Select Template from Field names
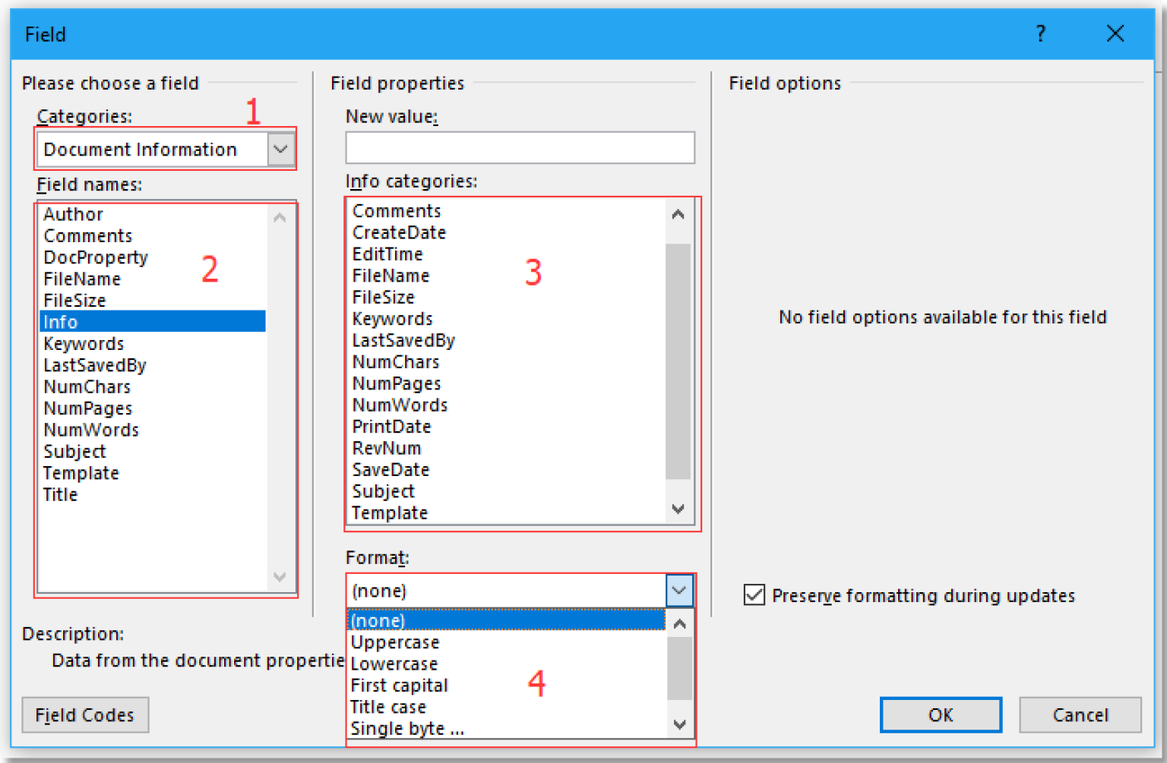This screenshot has width=1167, height=763. pos(81,472)
